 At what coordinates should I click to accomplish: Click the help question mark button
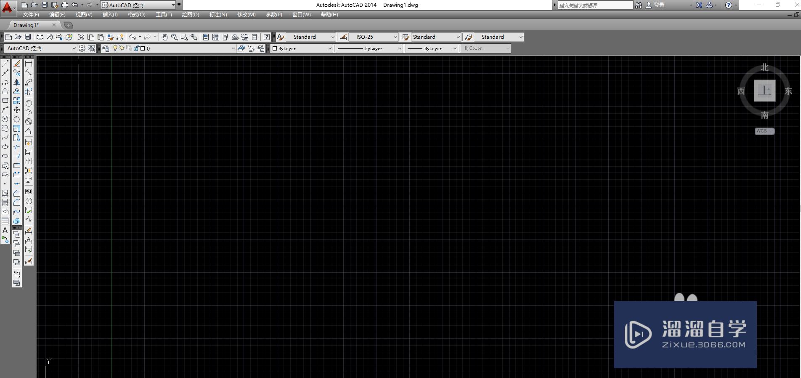pyautogui.click(x=729, y=5)
